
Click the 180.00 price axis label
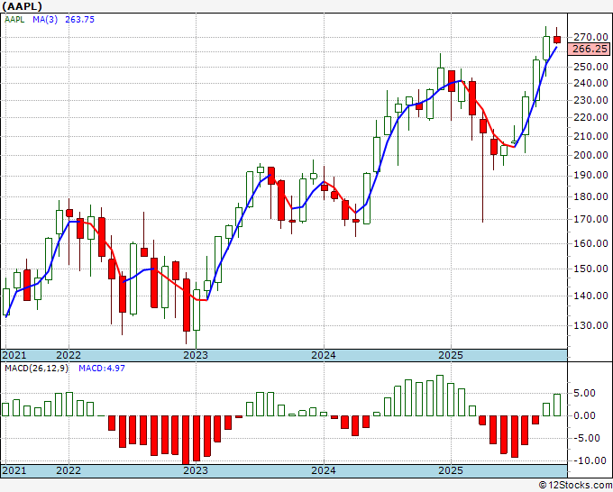[x=590, y=196]
